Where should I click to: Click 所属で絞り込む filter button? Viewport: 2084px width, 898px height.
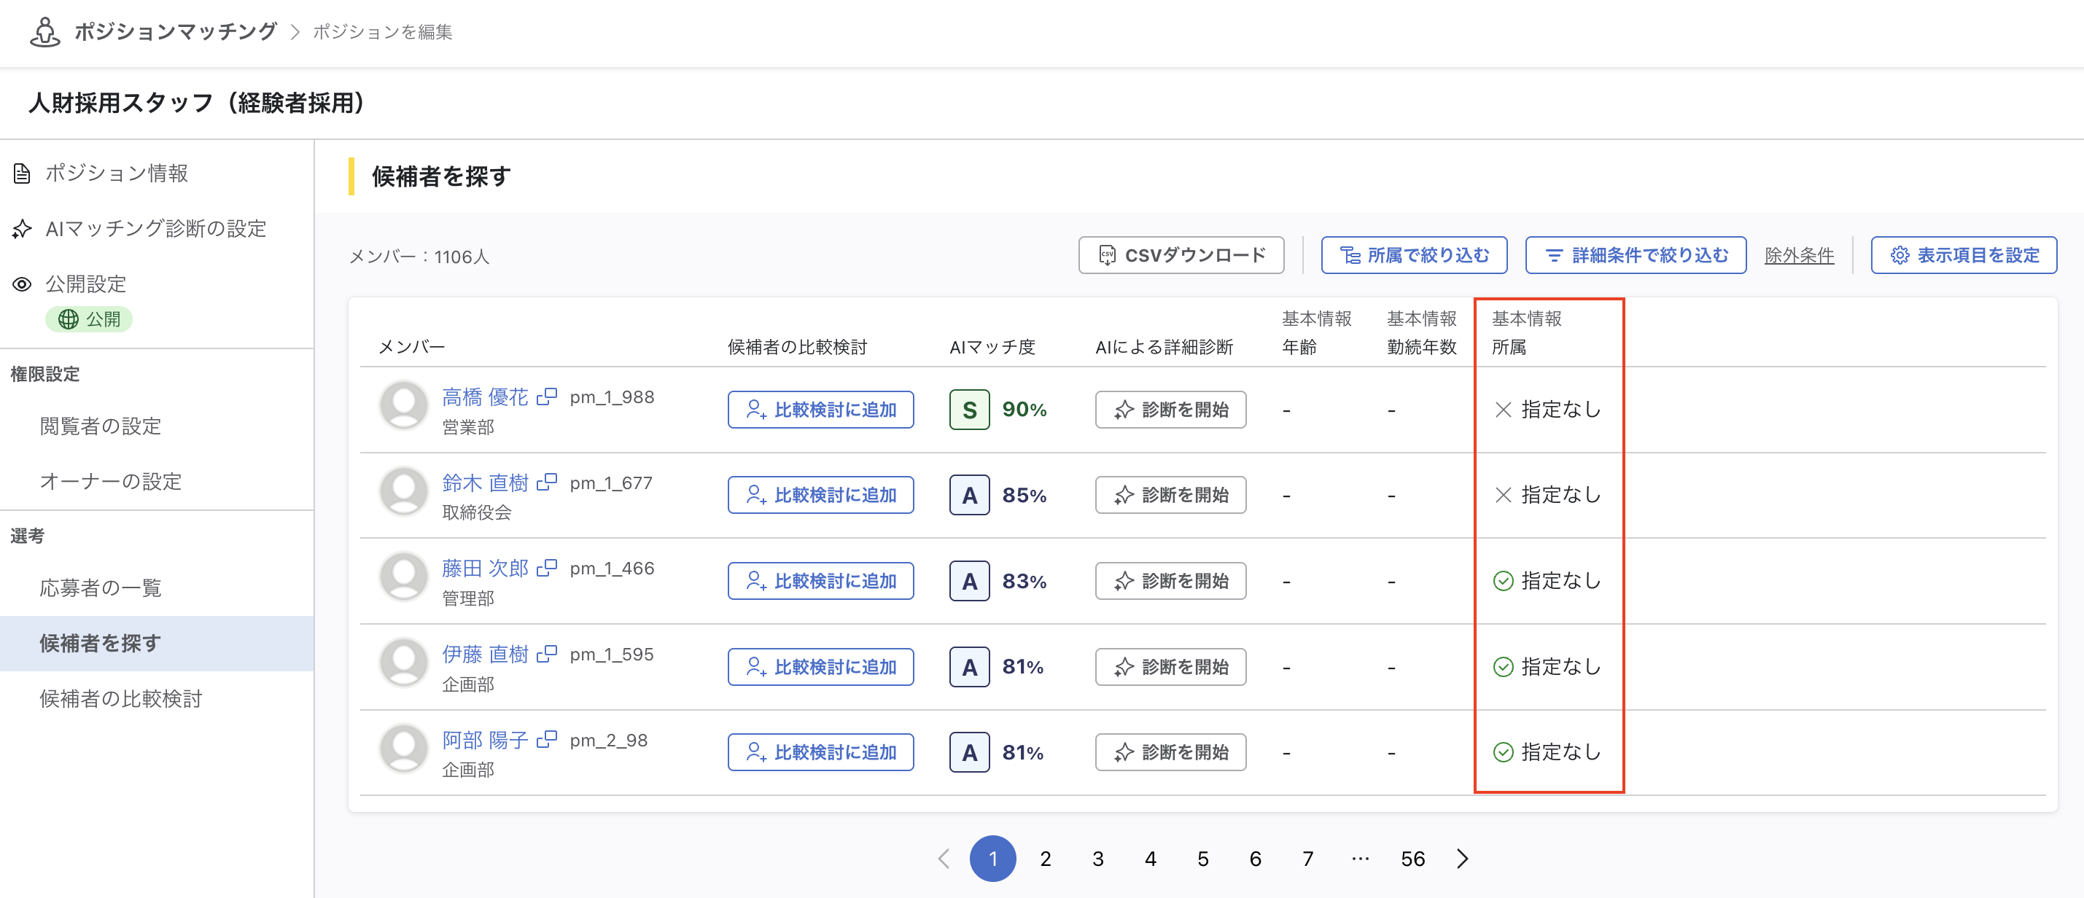click(x=1413, y=256)
